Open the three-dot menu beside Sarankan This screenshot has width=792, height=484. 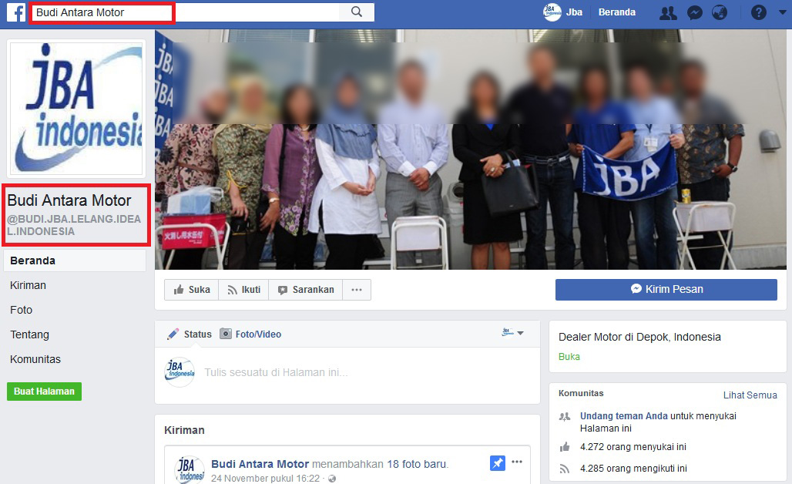pyautogui.click(x=356, y=290)
